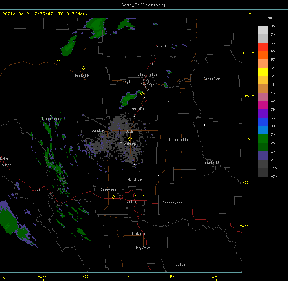Select the Lacombe label on the map

[x=150, y=64]
